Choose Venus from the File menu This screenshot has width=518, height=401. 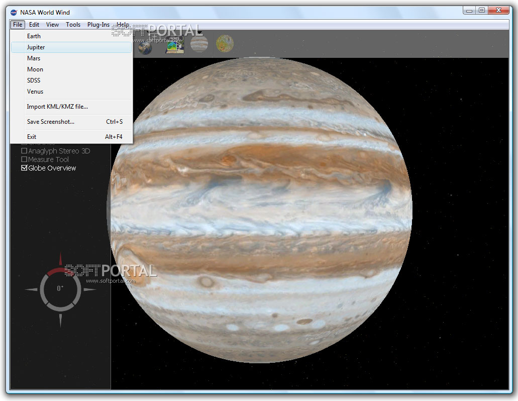pyautogui.click(x=71, y=92)
